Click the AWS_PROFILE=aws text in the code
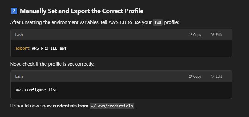Image resolution: width=249 pixels, height=117 pixels. tap(49, 48)
